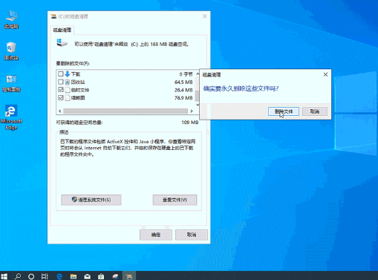
Task: Cancel the permanent delete confirmation
Action: 315,111
